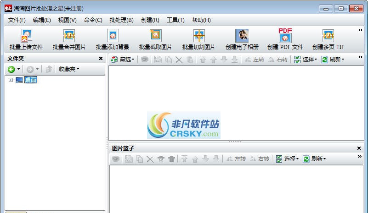This screenshot has height=213, width=368.
Task: Rotate left with 左转 in file list toolbar
Action: pyautogui.click(x=255, y=60)
